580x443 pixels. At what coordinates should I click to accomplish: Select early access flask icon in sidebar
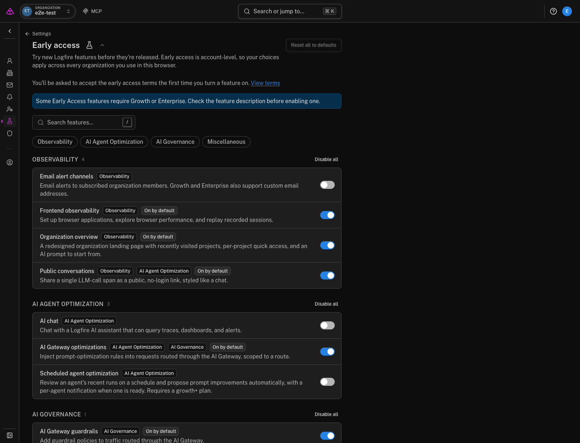point(10,121)
